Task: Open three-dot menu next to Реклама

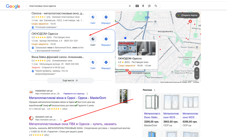Action: point(155,90)
